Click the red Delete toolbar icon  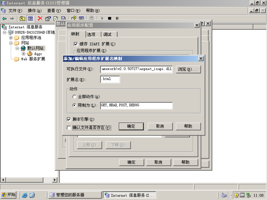40,18
